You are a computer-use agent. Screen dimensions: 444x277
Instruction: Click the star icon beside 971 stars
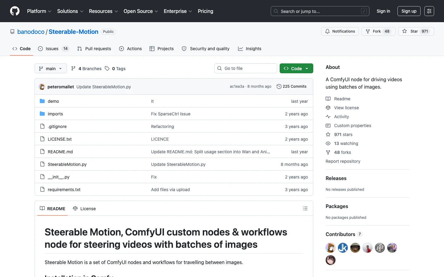coord(328,134)
